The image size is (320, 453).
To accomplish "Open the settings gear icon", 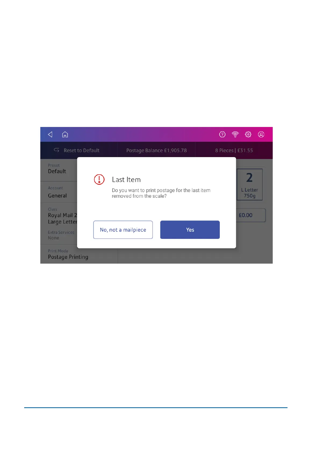I will 248,135.
